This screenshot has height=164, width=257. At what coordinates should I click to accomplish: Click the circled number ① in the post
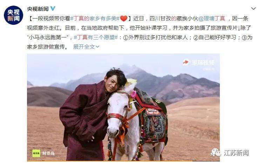click(x=126, y=38)
